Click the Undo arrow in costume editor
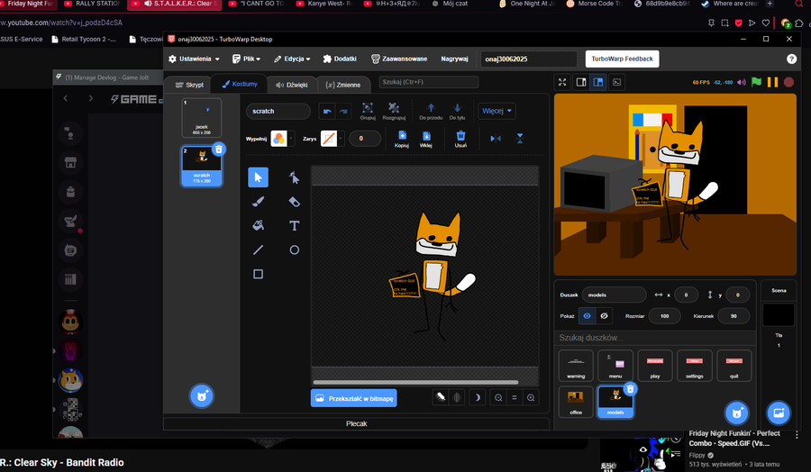This screenshot has width=811, height=472. tap(327, 111)
